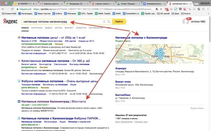
Task: Reload the page with the refresh icon
Action: click(12, 9)
